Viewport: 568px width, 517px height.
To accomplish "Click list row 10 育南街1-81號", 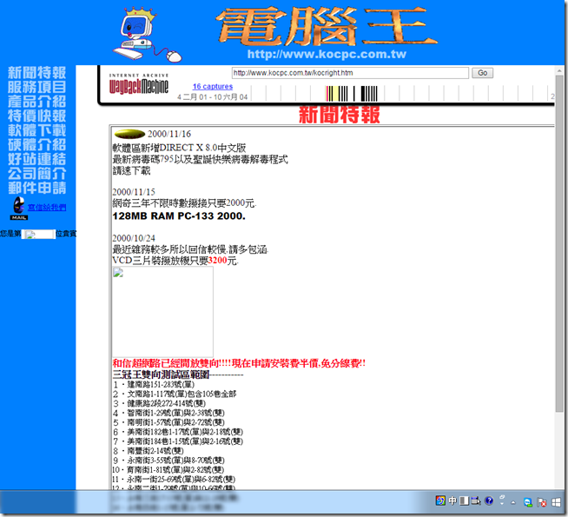I will [168, 470].
